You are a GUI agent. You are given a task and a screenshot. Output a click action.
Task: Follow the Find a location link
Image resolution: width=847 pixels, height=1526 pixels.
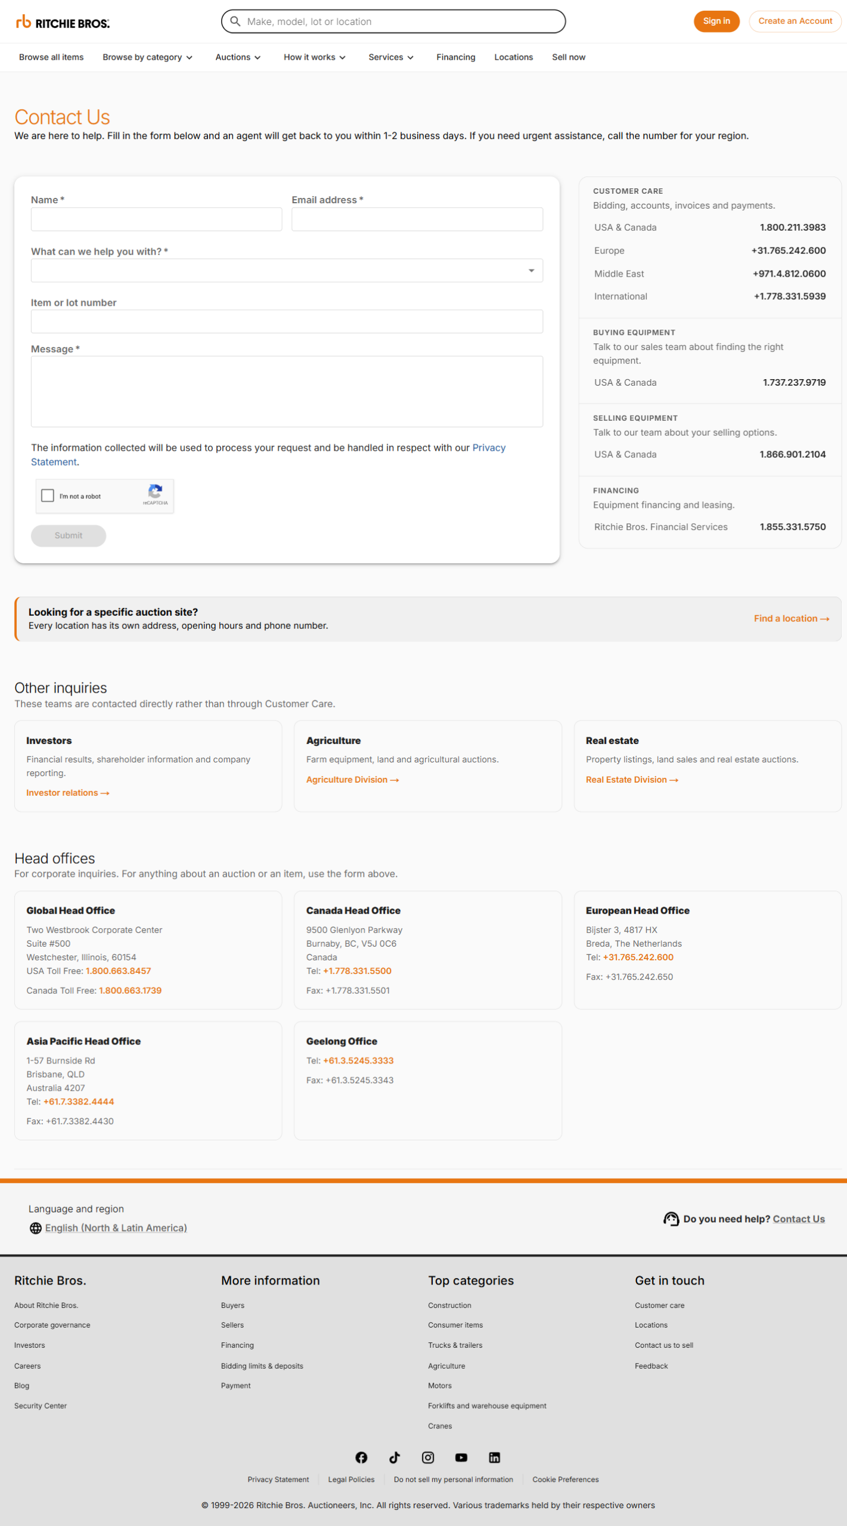click(792, 619)
